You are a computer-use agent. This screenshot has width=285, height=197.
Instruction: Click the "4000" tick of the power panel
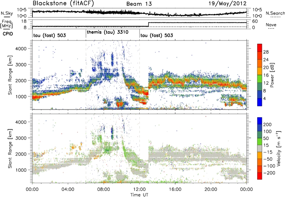[x=21, y=49]
